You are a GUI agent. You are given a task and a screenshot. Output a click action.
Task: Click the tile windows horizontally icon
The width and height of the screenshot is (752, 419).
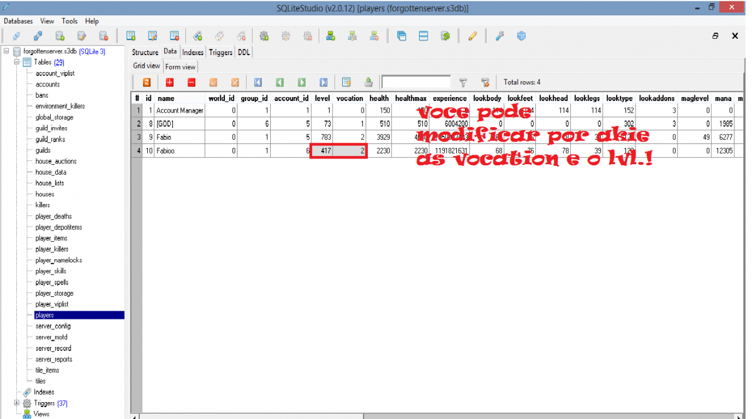point(424,36)
